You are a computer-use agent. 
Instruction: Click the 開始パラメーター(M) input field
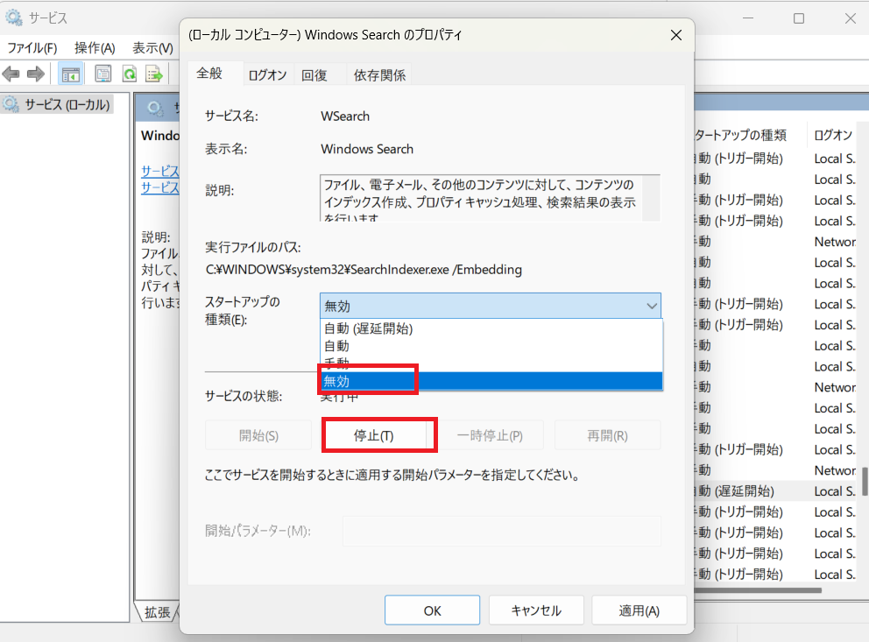[502, 531]
